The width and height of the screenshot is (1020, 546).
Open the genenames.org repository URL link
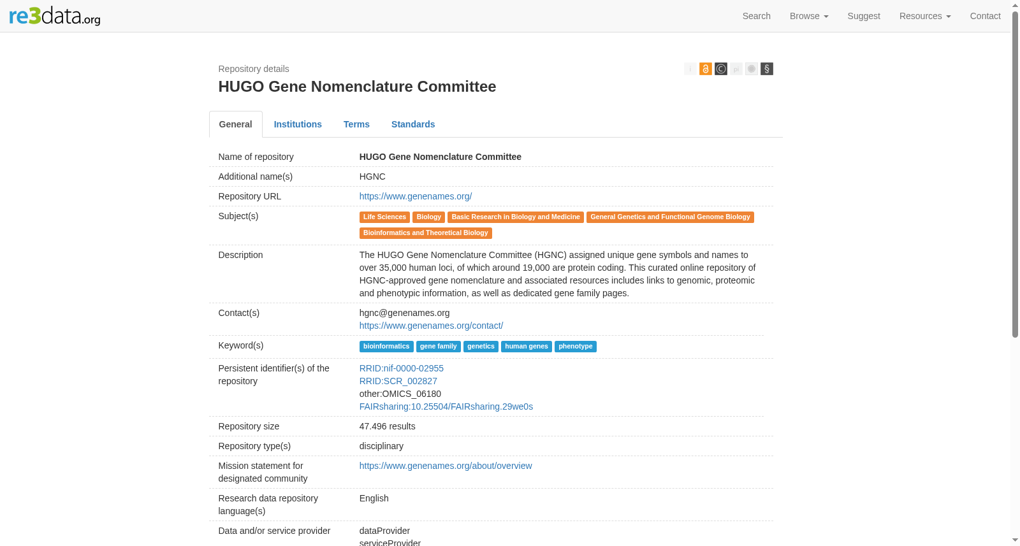tap(416, 196)
